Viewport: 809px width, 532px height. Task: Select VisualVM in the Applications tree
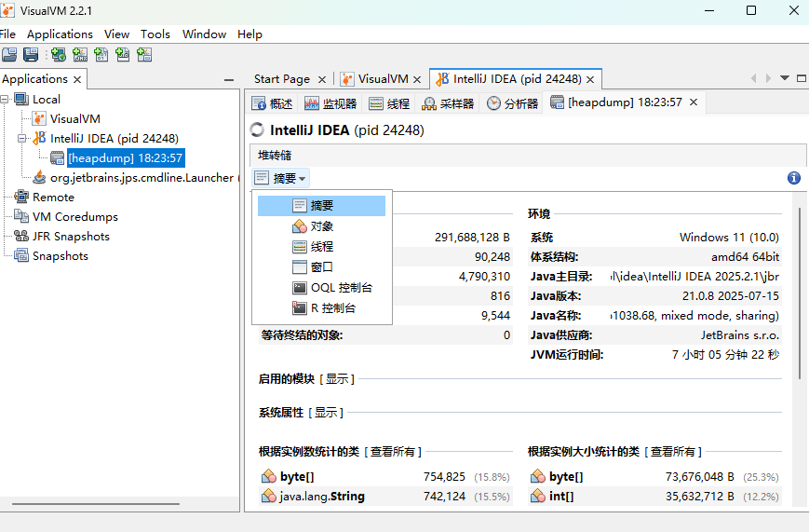coord(75,119)
